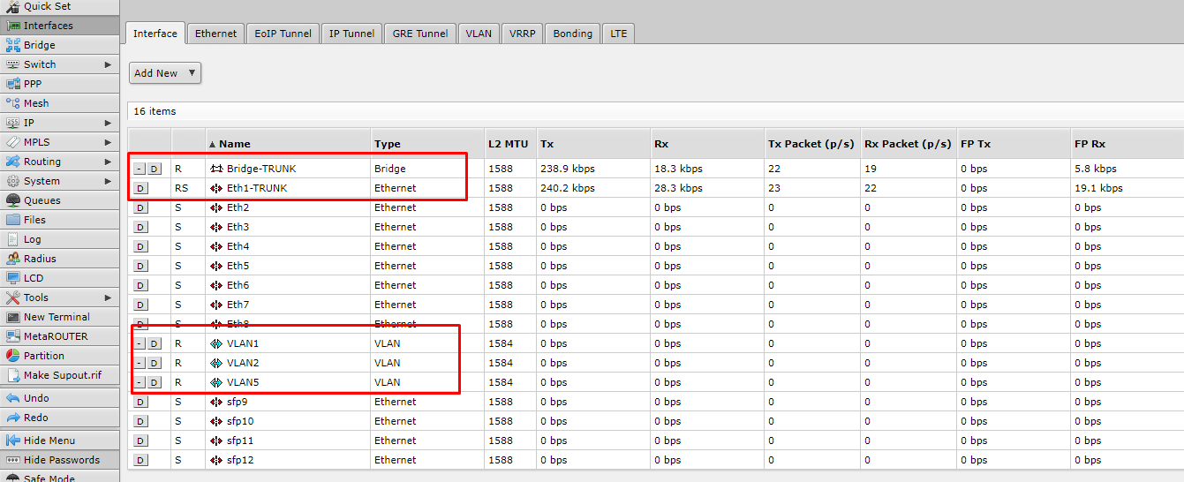Open the IP Tunnel tab
The width and height of the screenshot is (1184, 482).
pos(352,34)
